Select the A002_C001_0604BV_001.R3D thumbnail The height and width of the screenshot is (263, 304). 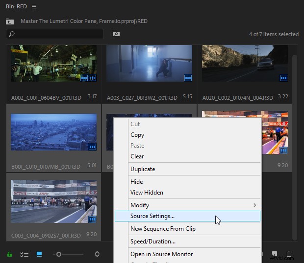click(x=54, y=63)
